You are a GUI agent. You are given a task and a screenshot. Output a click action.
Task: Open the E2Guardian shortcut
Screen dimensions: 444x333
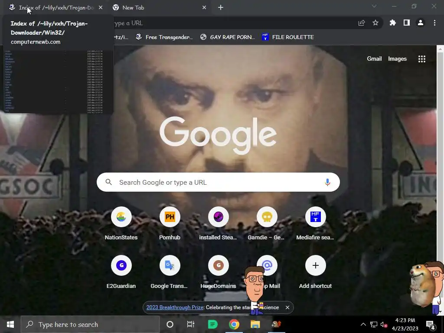121,265
